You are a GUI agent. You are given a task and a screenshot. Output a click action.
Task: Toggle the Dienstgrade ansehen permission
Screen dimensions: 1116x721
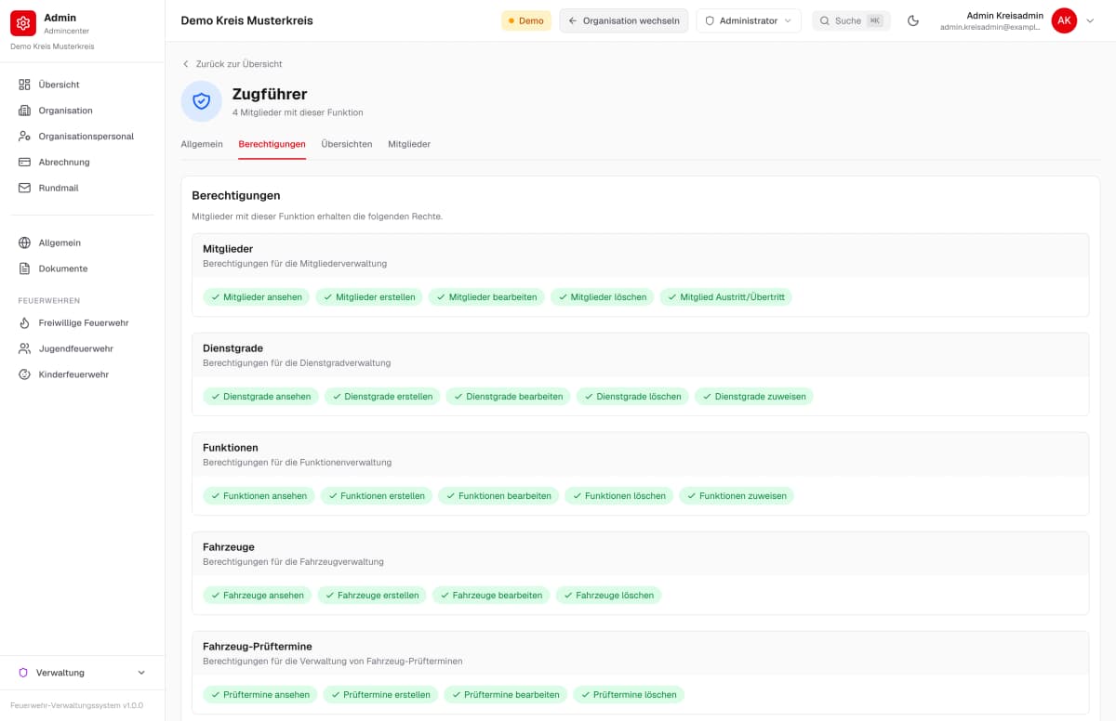click(x=260, y=397)
